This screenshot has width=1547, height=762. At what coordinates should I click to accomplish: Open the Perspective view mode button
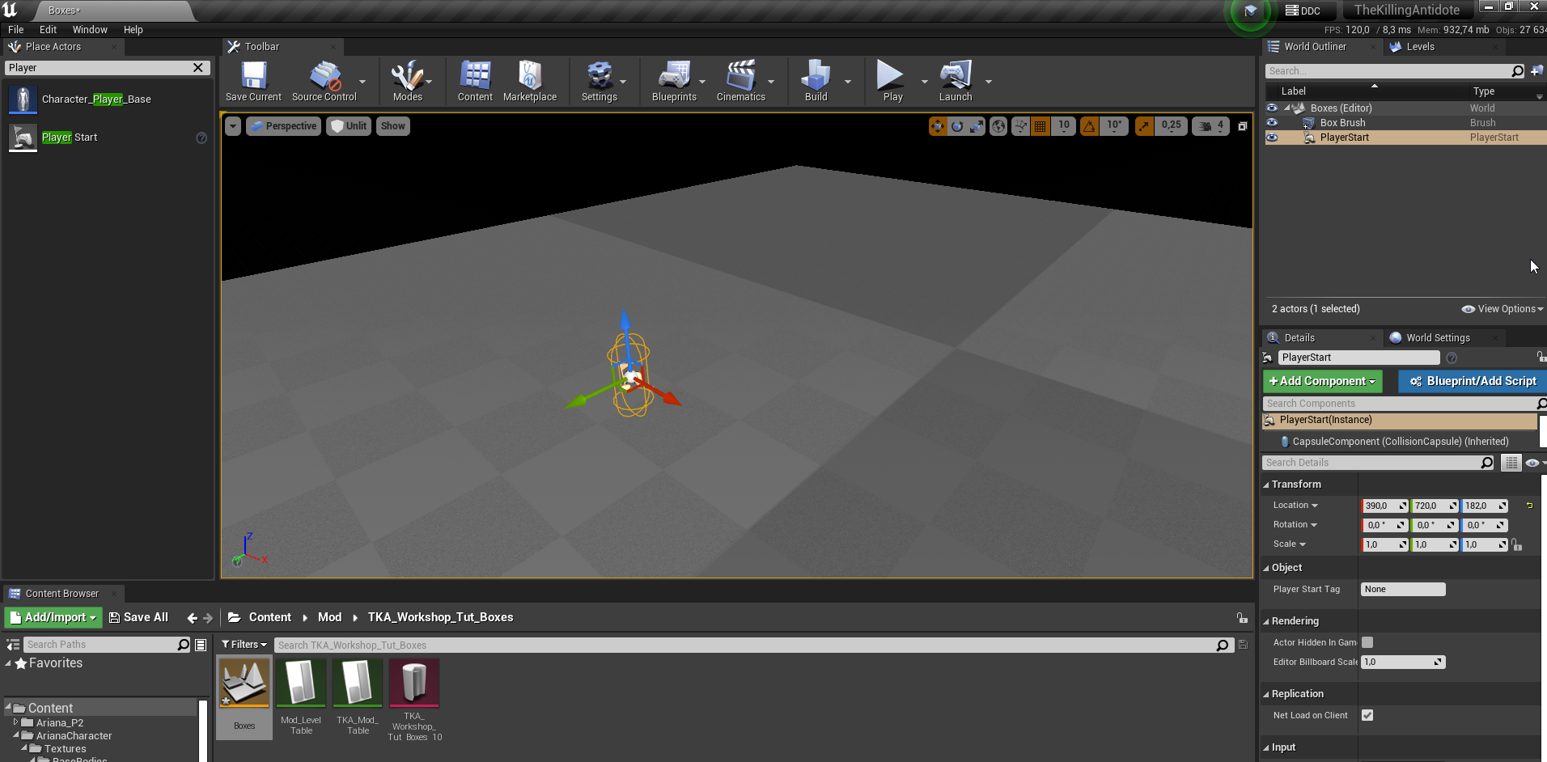(283, 126)
